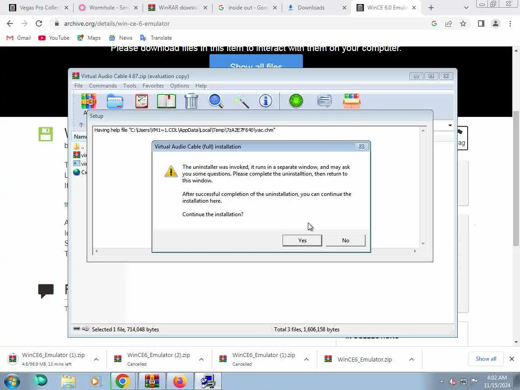
Task: Expand options for WinCE6_Emulator.zip download
Action: [x=411, y=359]
